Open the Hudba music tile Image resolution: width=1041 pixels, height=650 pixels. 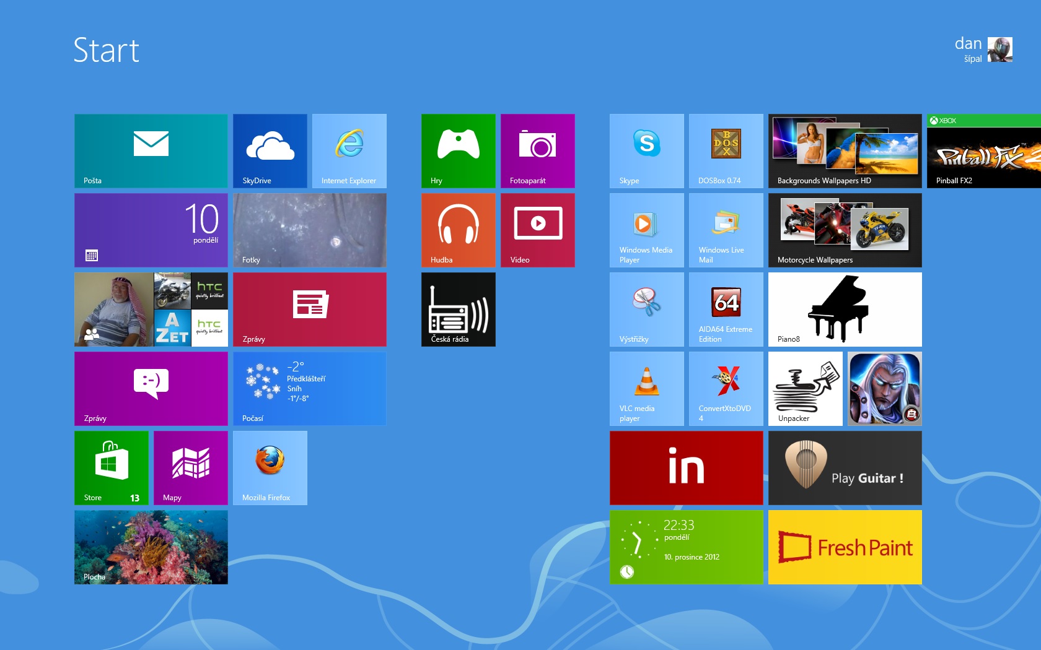click(459, 230)
